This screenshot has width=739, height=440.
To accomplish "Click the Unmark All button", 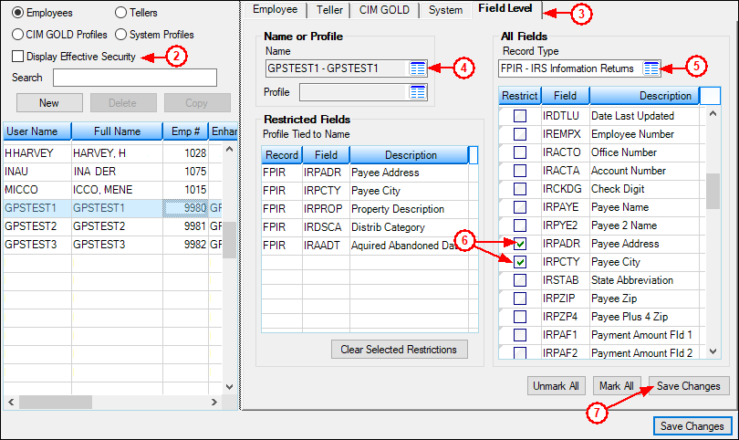I will tap(556, 386).
